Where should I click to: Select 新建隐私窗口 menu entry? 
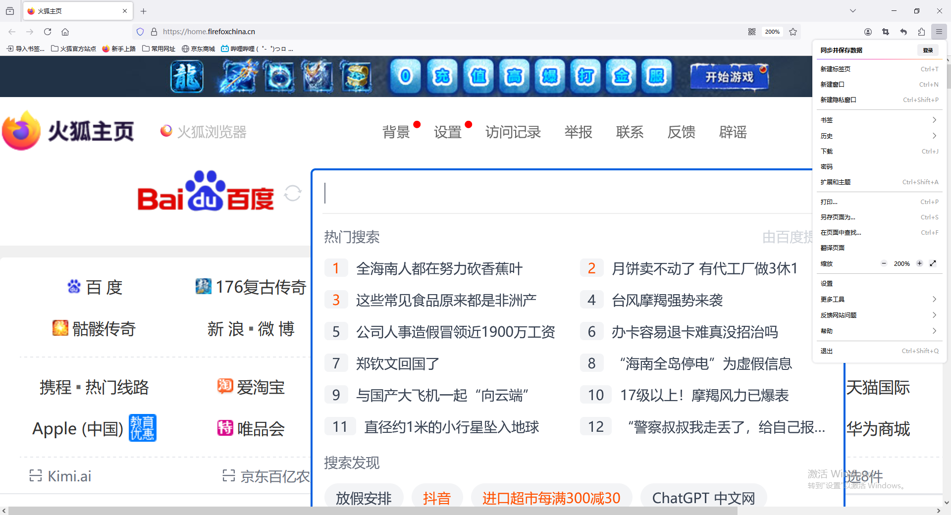tap(879, 100)
